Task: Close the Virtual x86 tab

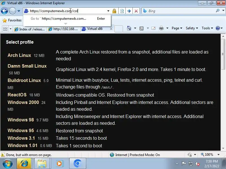Action: click(x=111, y=29)
